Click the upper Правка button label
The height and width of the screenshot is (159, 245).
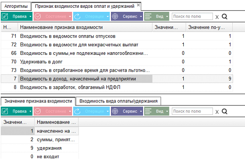coord(20,16)
